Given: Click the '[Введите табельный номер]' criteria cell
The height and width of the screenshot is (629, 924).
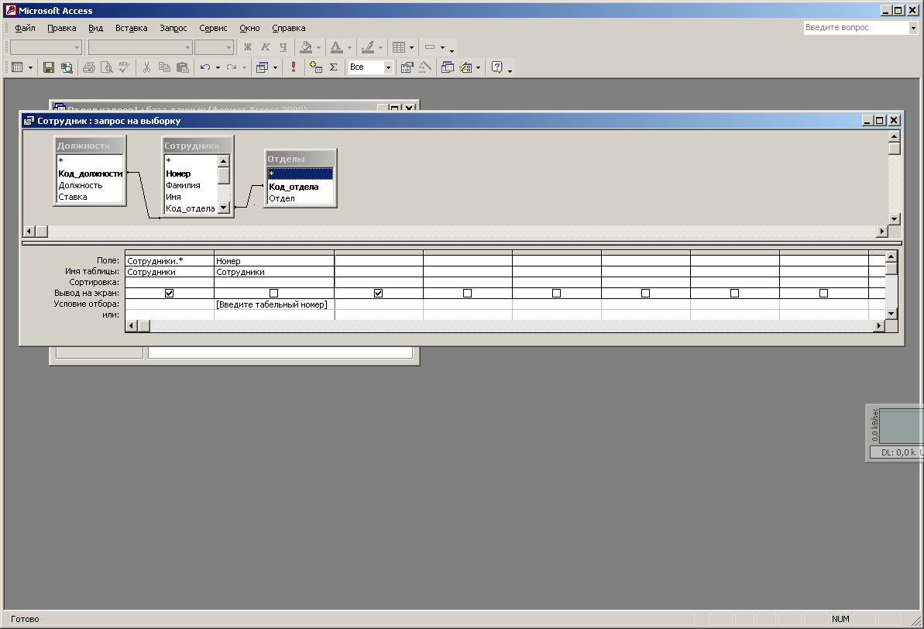Looking at the screenshot, I should [x=274, y=304].
